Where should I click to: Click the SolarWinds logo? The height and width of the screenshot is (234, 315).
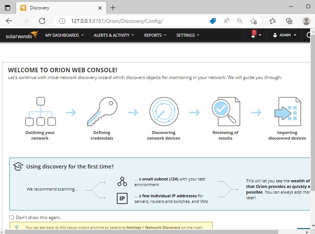click(22, 35)
